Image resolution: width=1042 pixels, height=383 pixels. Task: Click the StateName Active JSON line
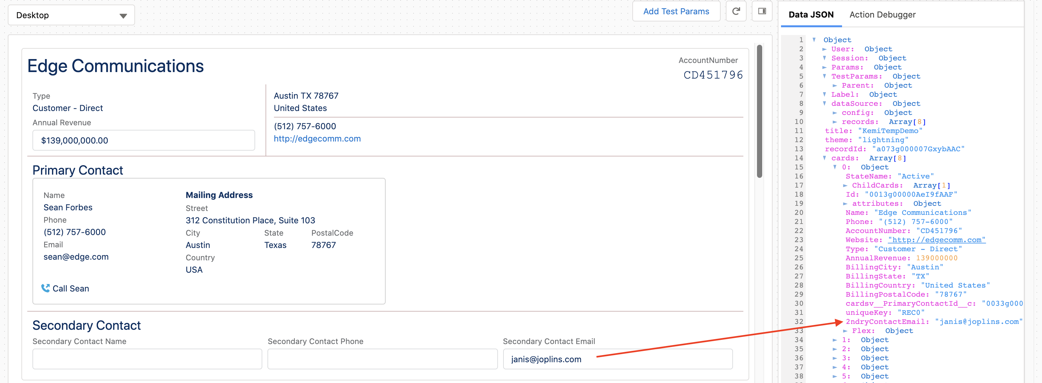click(x=889, y=176)
